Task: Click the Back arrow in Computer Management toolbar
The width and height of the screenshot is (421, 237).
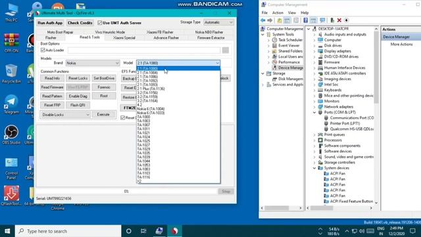Action: [x=263, y=20]
